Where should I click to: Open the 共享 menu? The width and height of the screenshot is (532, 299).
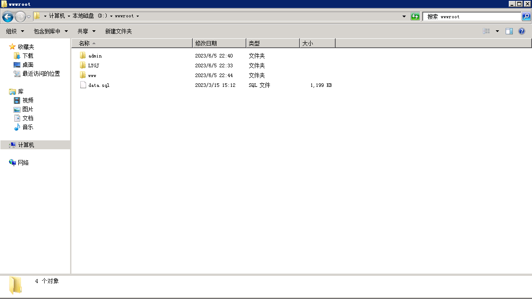click(87, 31)
